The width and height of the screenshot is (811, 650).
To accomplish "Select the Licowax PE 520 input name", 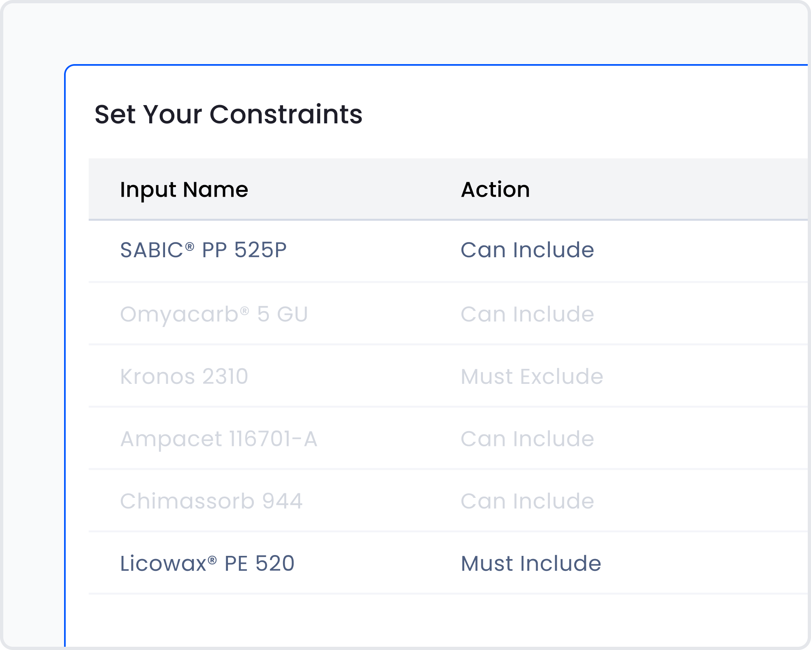I will coord(207,564).
